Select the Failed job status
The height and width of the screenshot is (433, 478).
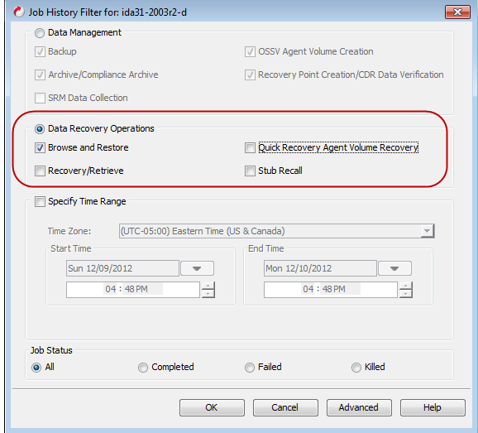click(250, 368)
